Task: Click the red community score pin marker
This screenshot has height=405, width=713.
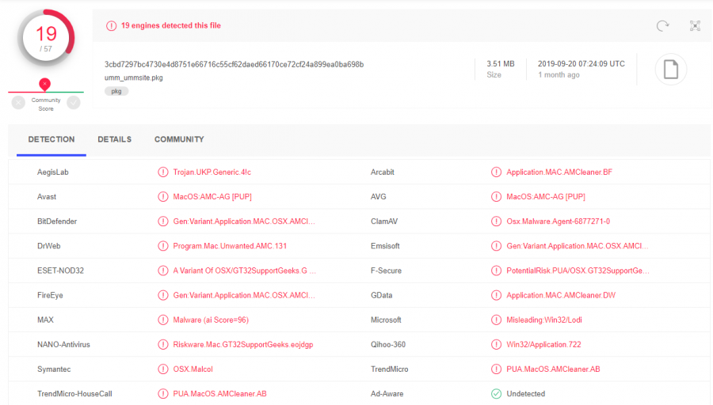Action: [x=44, y=84]
